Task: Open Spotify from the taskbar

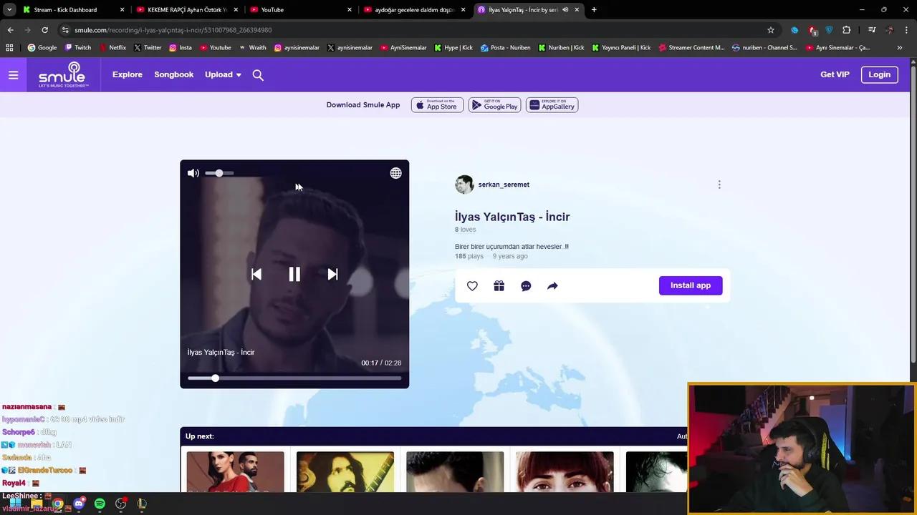Action: [x=100, y=504]
